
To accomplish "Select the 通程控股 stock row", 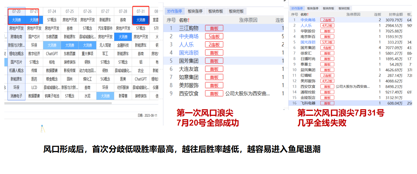I will [x=351, y=92].
